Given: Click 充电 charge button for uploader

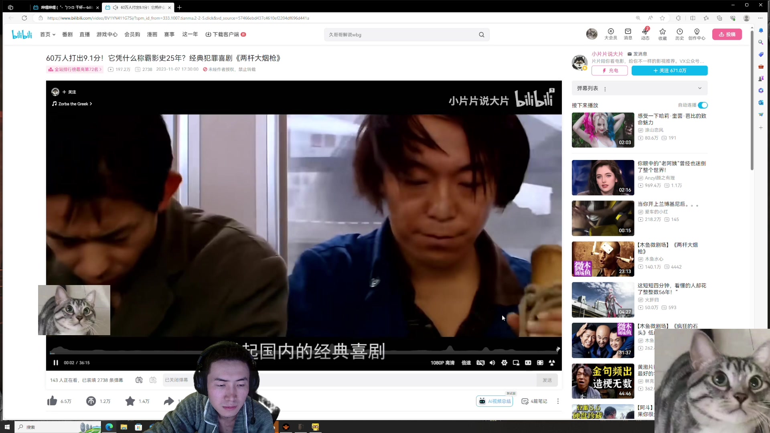Looking at the screenshot, I should point(609,71).
